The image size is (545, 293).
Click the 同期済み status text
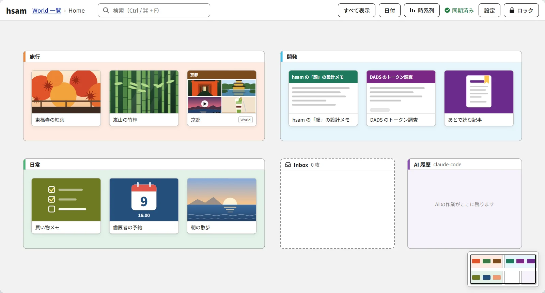[463, 11]
